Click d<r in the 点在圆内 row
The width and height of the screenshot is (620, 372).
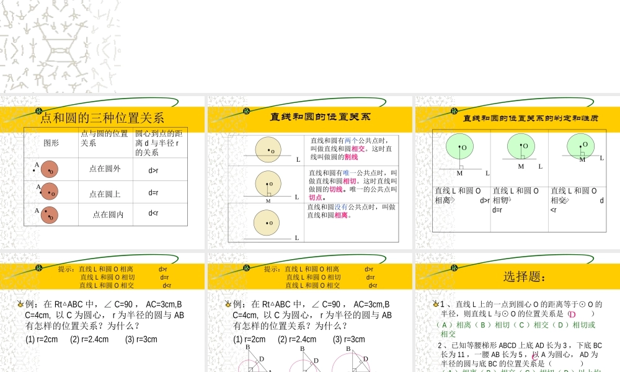coord(153,213)
